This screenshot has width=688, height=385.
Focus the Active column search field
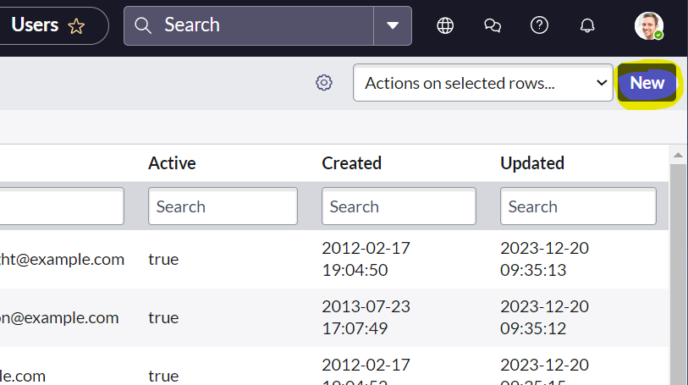click(223, 206)
